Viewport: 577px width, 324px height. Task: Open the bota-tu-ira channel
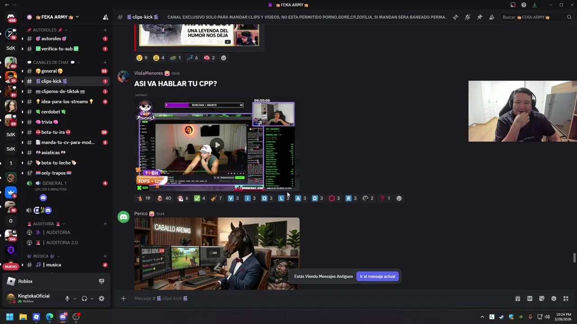(x=67, y=132)
